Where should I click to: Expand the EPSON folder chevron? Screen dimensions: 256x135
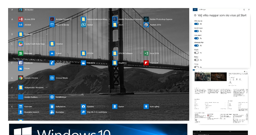(x=109, y=53)
